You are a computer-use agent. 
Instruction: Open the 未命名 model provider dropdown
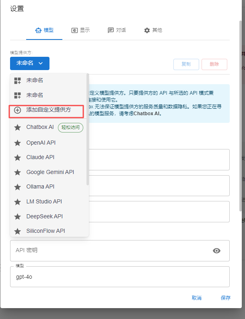coord(30,63)
